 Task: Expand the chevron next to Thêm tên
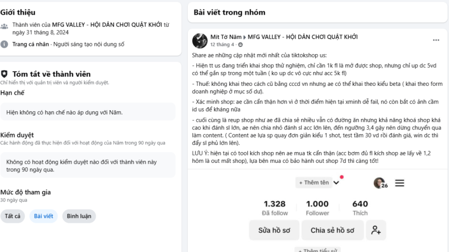click(x=336, y=183)
